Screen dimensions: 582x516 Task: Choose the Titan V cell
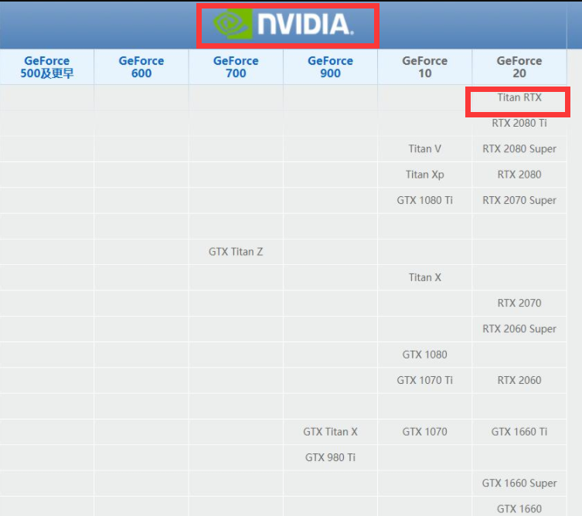click(425, 149)
